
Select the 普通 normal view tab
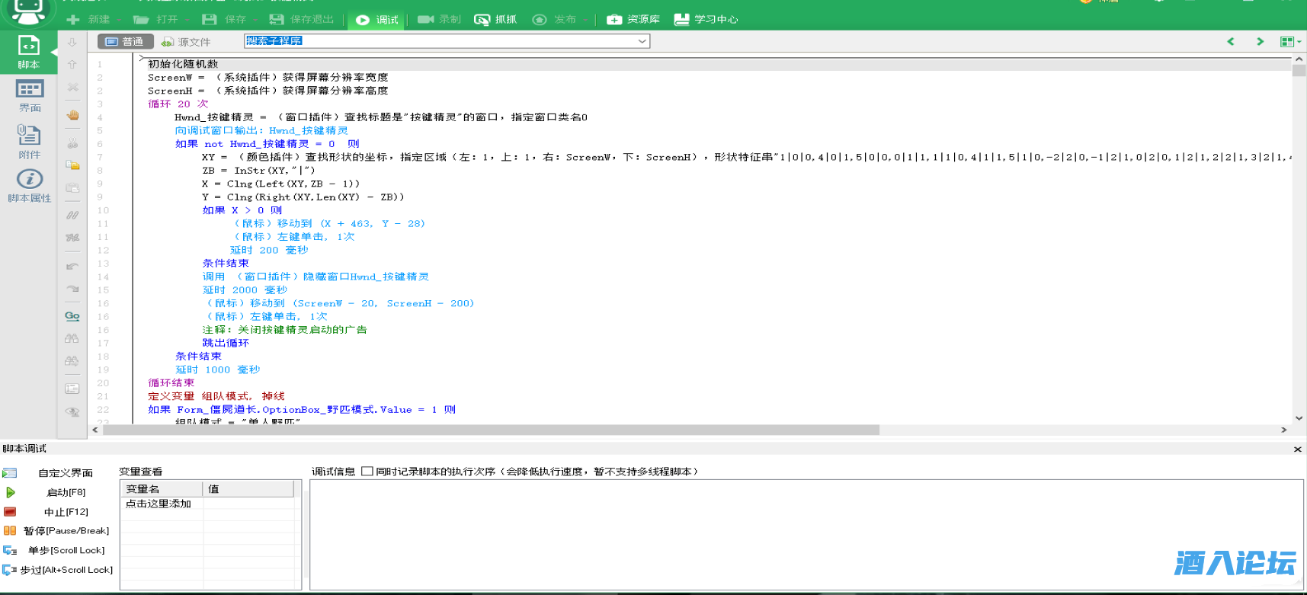click(125, 42)
